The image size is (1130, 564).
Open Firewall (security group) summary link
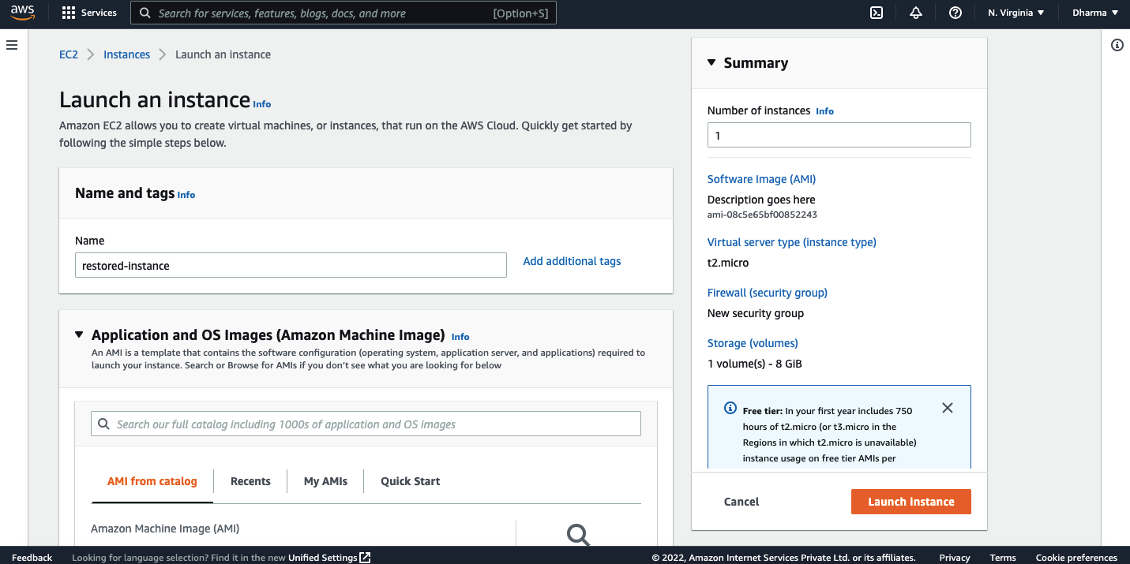coord(768,293)
